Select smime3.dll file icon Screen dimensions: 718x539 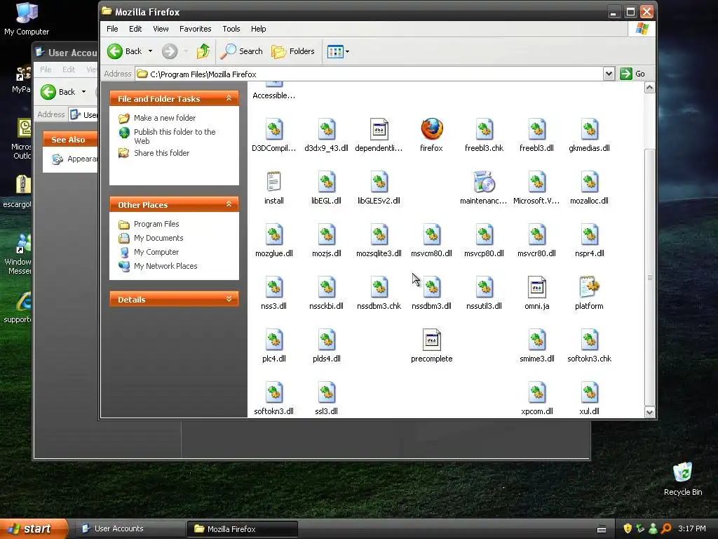point(536,340)
